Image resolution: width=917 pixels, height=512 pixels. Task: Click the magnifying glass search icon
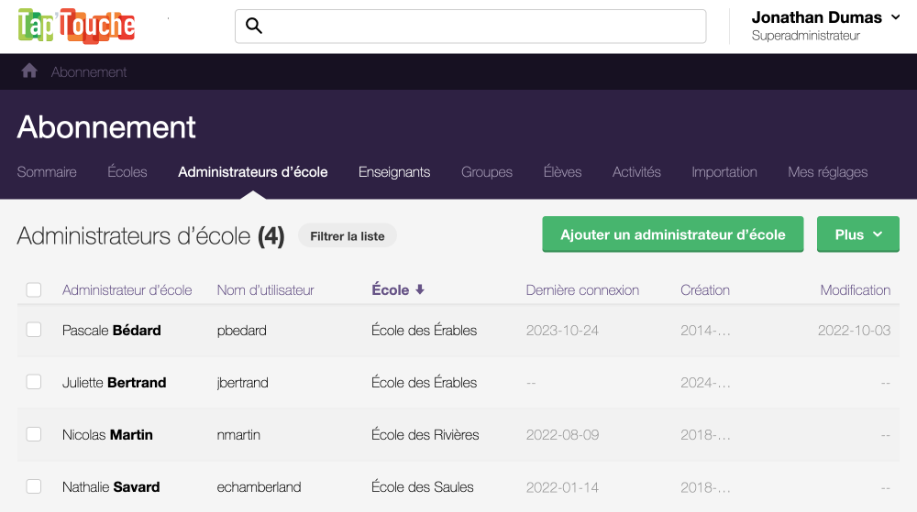tap(254, 27)
